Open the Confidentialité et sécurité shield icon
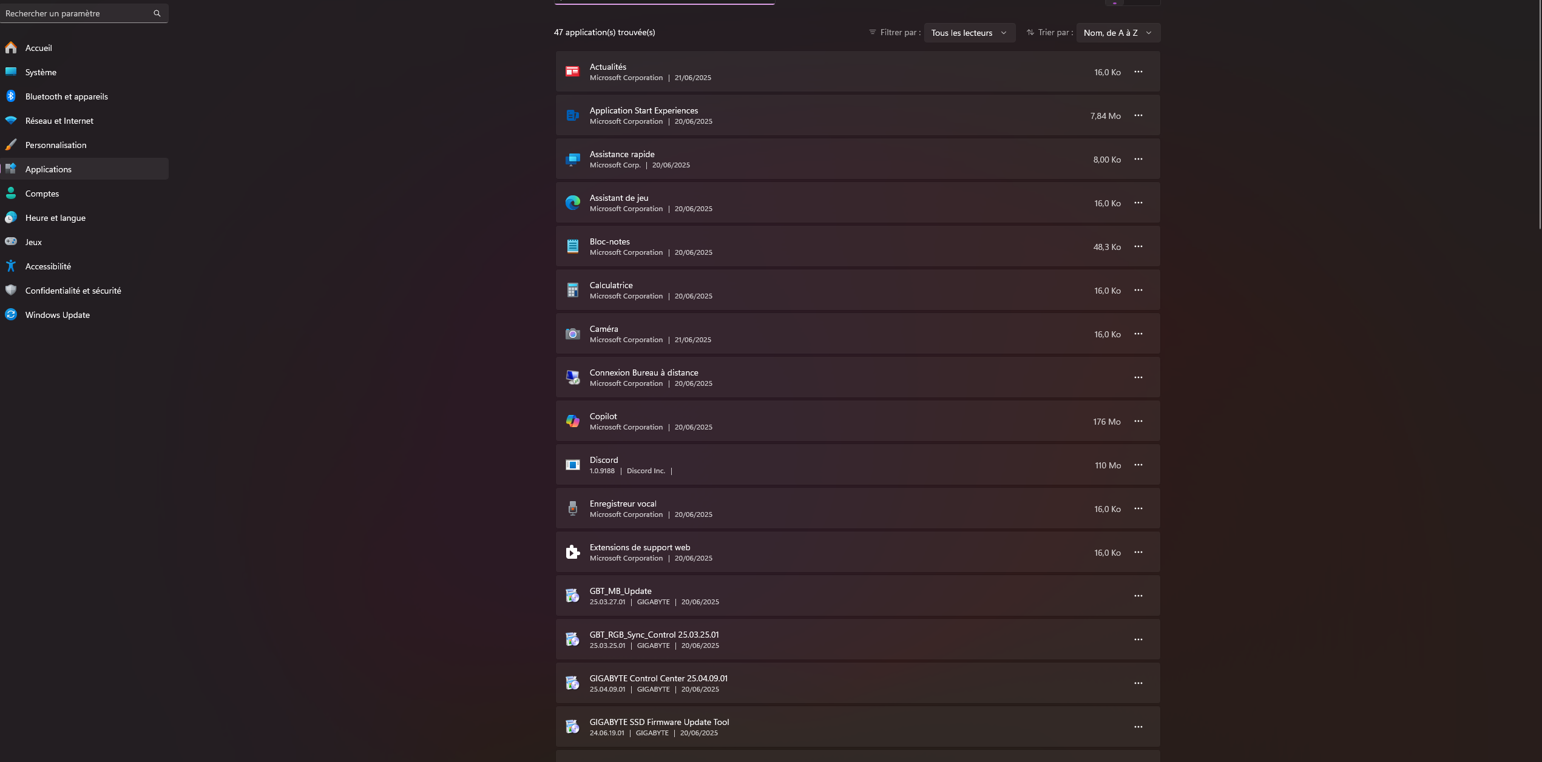Viewport: 1542px width, 762px height. pos(11,290)
